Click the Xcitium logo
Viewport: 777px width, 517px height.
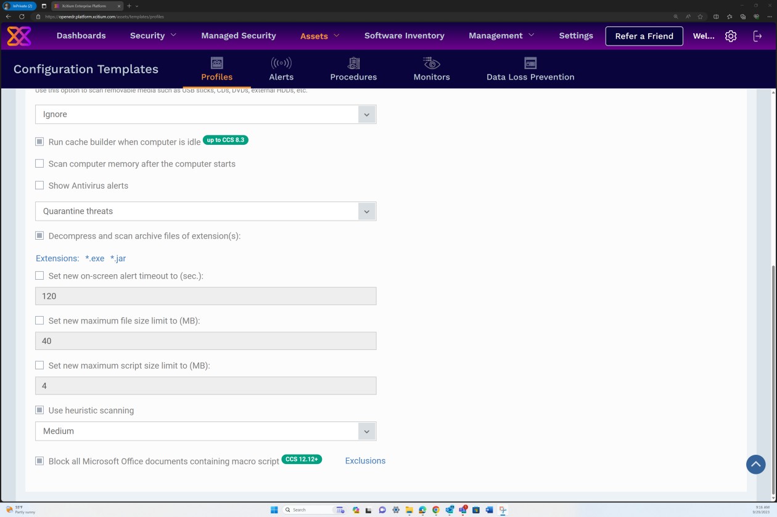pos(19,36)
